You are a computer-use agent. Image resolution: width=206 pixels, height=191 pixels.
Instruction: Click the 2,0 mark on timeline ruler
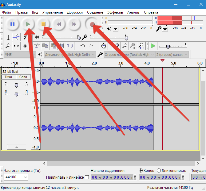[94, 63]
